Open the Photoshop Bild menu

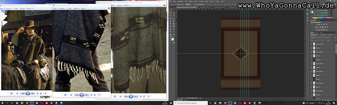point(186,1)
